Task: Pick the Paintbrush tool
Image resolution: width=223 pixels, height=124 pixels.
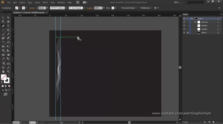Action: tap(3, 34)
